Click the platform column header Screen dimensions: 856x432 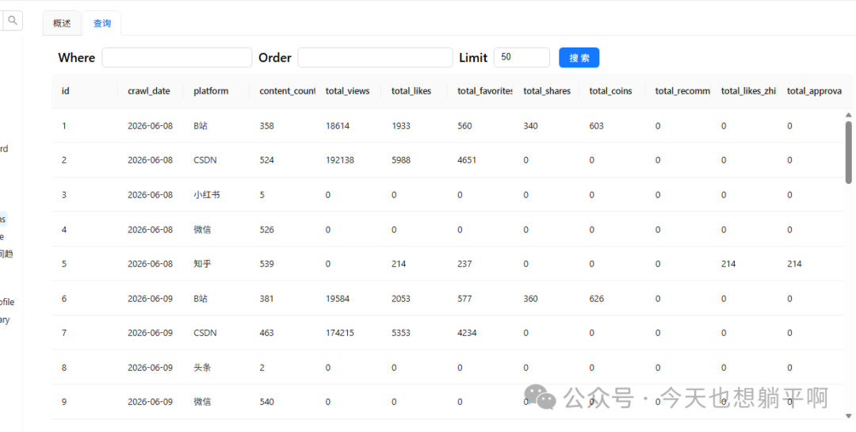[211, 91]
